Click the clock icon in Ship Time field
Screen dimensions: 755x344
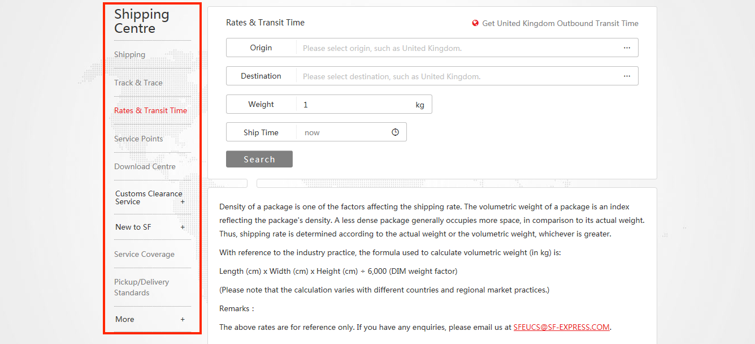(395, 132)
